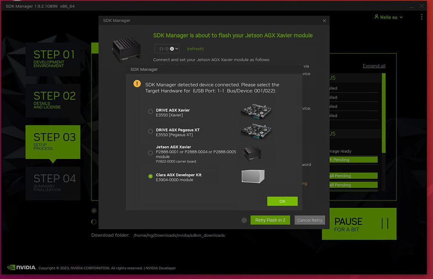The width and height of the screenshot is (433, 279).
Task: Open the three-dot options menu top right
Action: tap(422, 17)
